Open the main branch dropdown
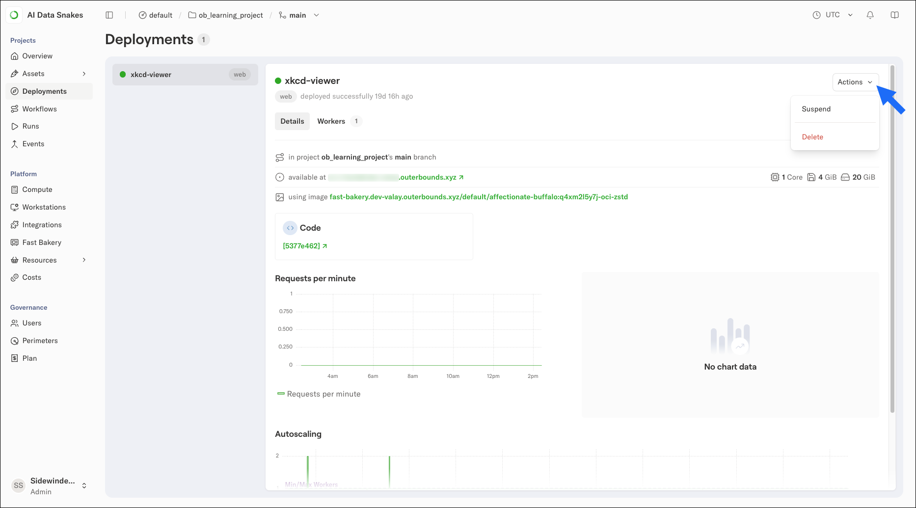The height and width of the screenshot is (508, 916). pos(317,15)
